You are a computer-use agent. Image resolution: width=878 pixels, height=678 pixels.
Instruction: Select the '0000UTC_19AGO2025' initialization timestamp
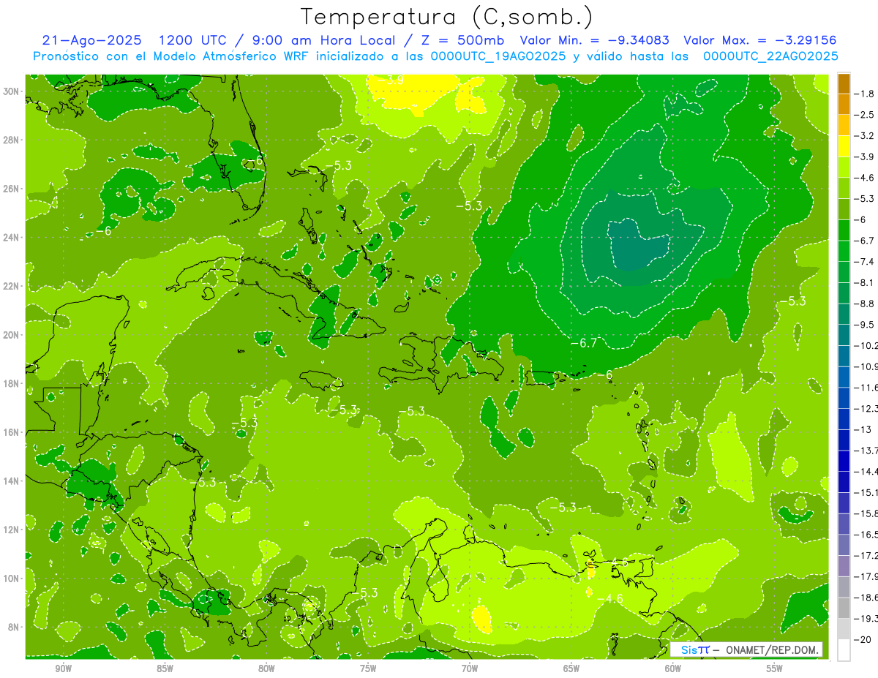(498, 56)
